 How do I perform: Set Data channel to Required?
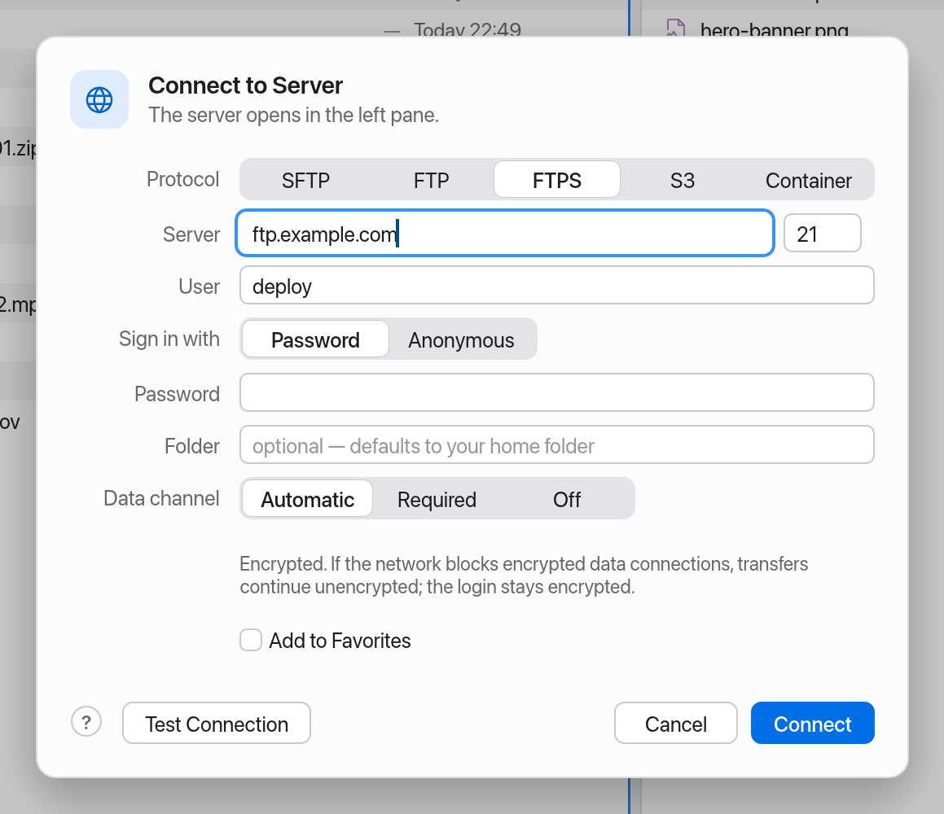437,499
